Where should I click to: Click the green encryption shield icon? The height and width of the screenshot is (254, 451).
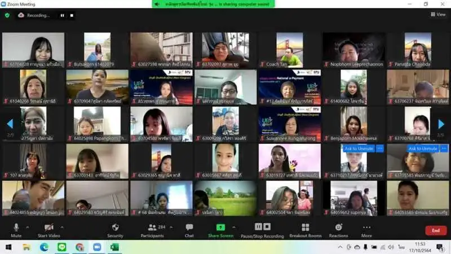coord(7,15)
